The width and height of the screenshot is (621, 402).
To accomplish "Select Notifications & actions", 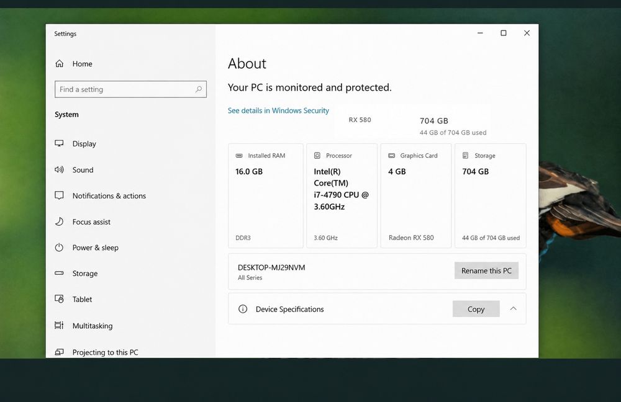I will coord(109,196).
